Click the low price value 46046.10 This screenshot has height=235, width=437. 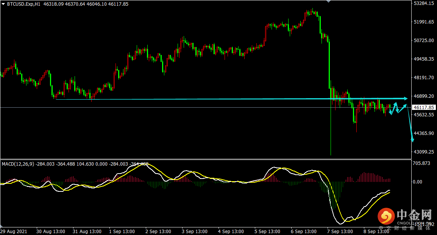pyautogui.click(x=97, y=4)
